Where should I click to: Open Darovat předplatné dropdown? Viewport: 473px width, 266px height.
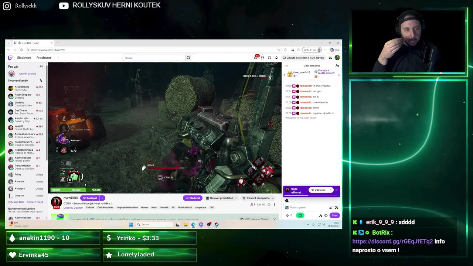point(221,198)
